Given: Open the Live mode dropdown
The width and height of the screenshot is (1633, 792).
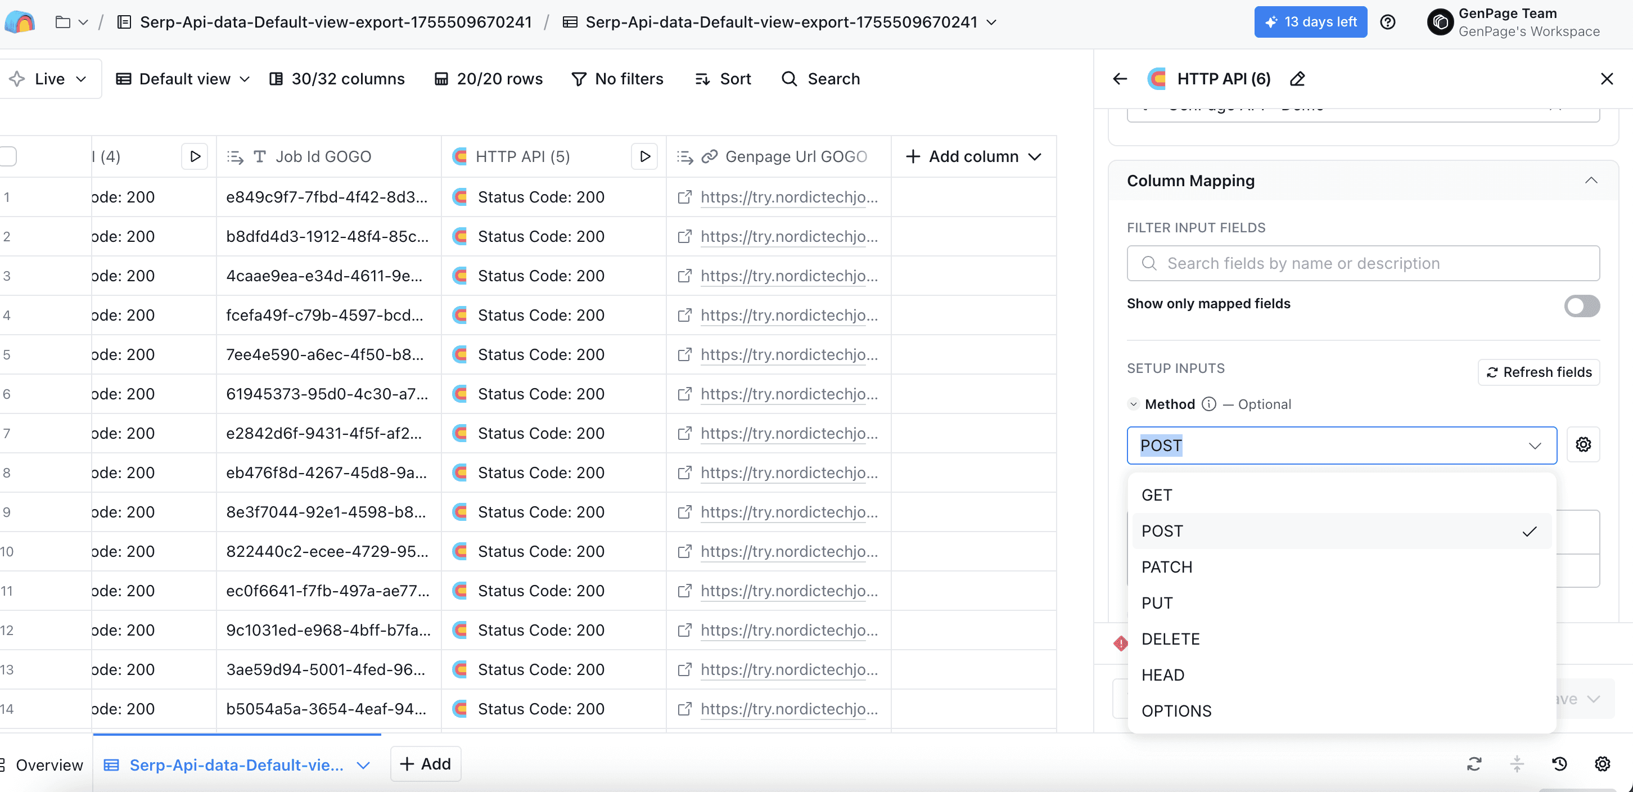Looking at the screenshot, I should coord(49,79).
